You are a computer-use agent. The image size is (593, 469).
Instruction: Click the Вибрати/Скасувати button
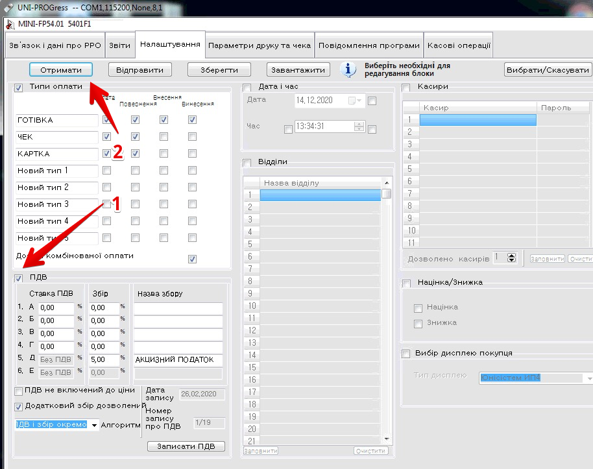547,70
